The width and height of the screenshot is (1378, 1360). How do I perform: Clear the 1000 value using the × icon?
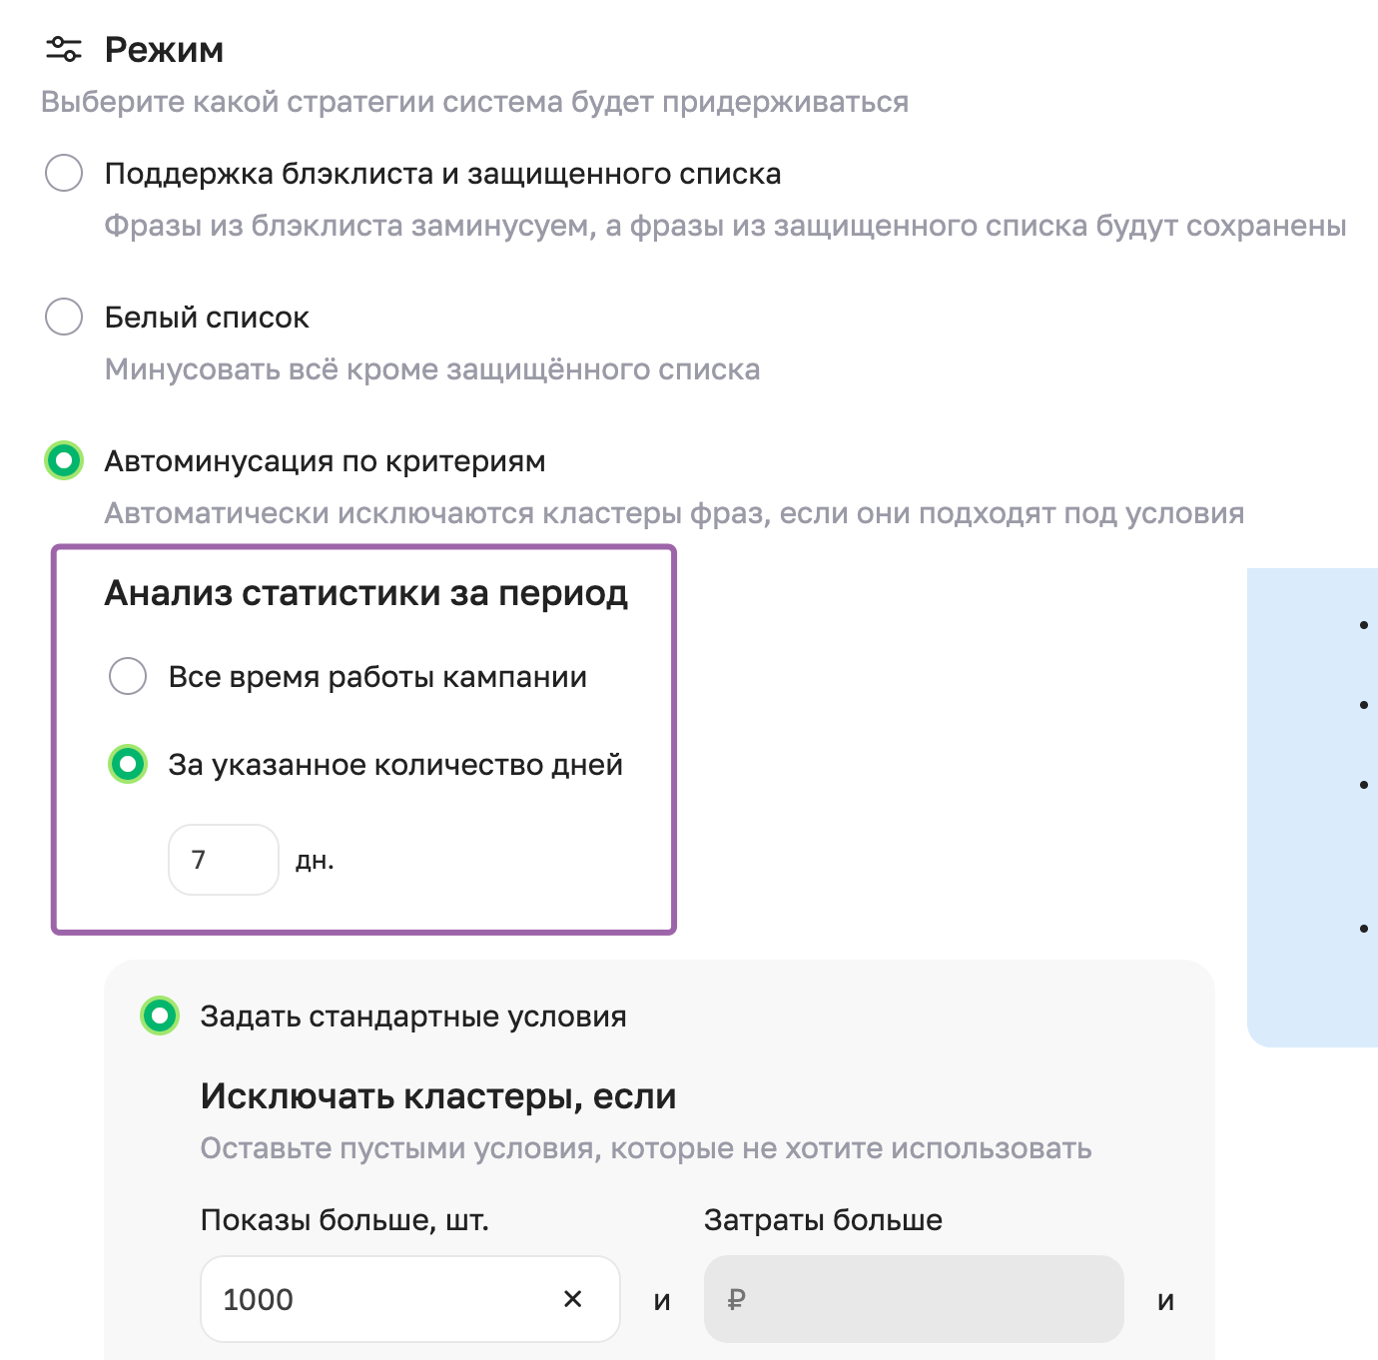click(x=573, y=1299)
